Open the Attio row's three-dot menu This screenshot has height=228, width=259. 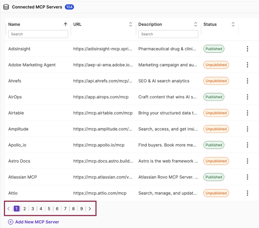(247, 193)
